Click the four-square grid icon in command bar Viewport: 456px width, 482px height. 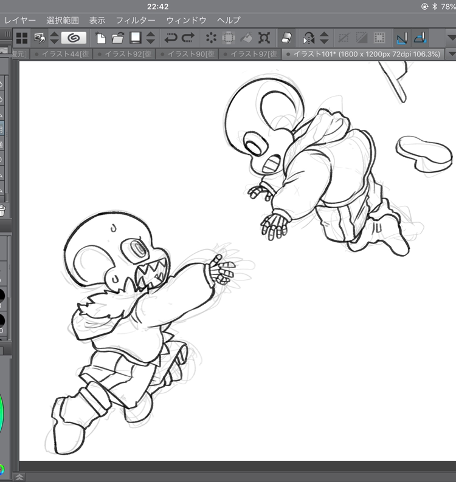point(22,38)
